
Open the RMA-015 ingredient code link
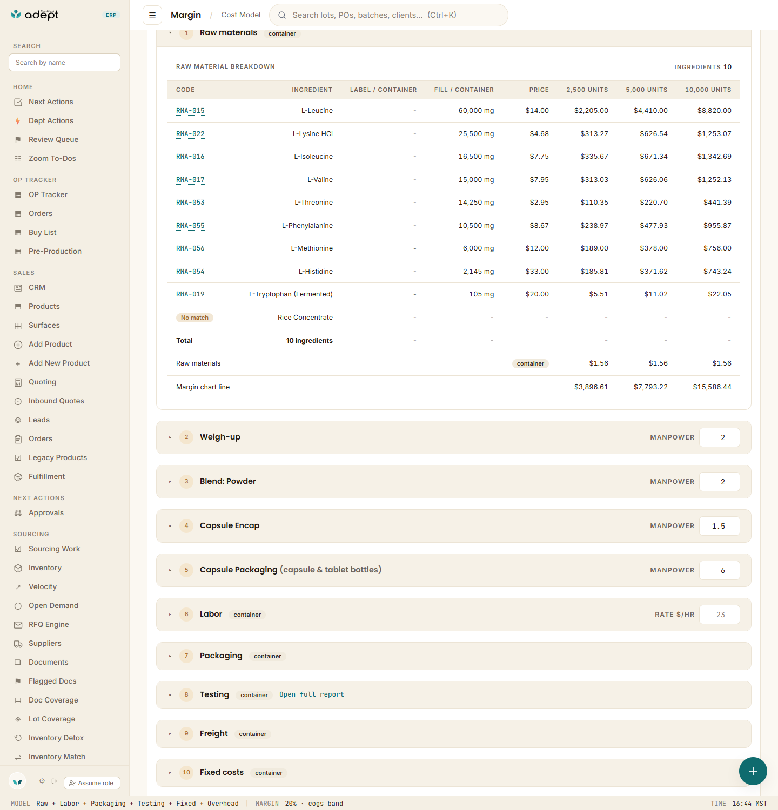pos(190,111)
